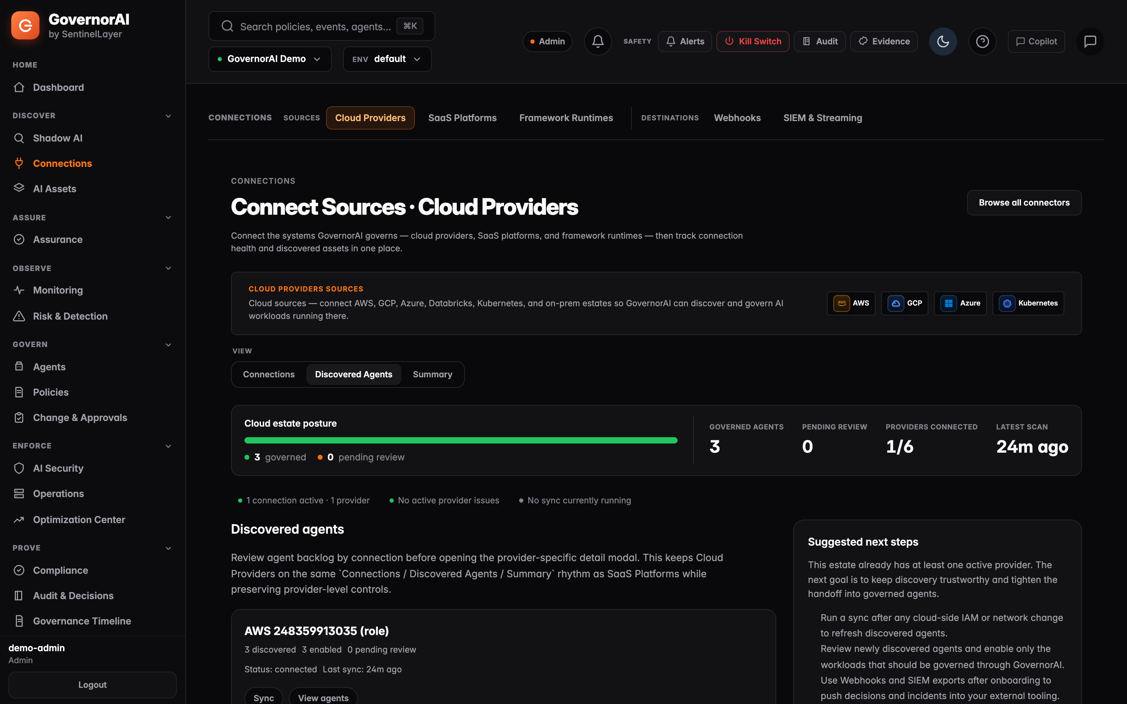Image resolution: width=1127 pixels, height=704 pixels.
Task: Open the AI Security page
Action: tap(58, 469)
